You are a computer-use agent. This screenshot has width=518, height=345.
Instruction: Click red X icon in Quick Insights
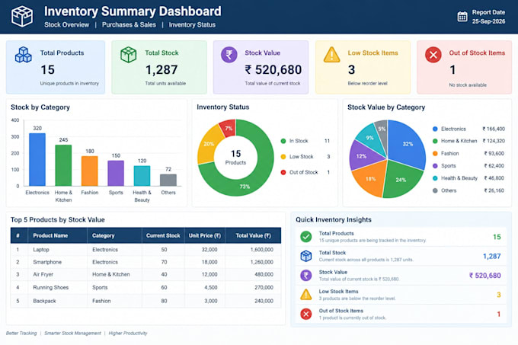click(306, 314)
